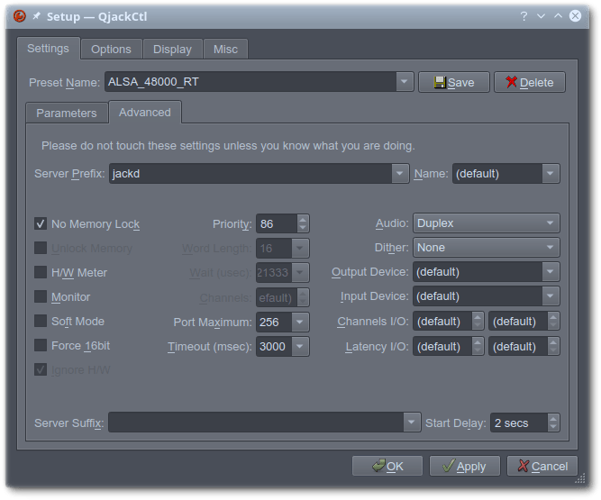This screenshot has height=500, width=601.
Task: Enable Soft Mode checkbox
Action: click(x=41, y=321)
